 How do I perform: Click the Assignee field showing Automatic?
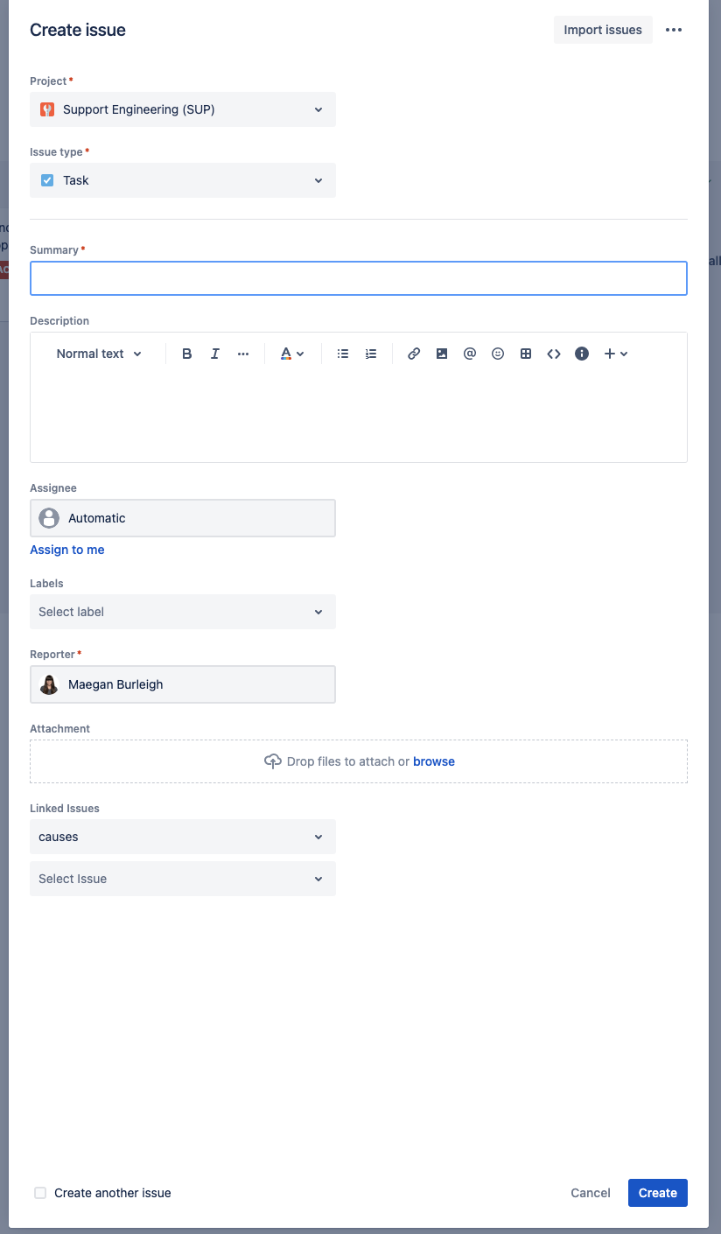(x=183, y=518)
